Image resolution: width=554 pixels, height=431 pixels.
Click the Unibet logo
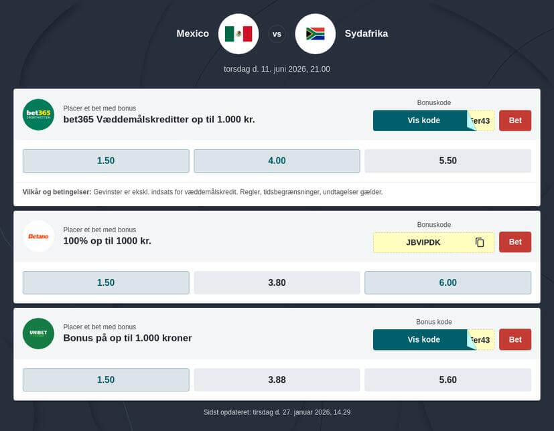(x=38, y=333)
